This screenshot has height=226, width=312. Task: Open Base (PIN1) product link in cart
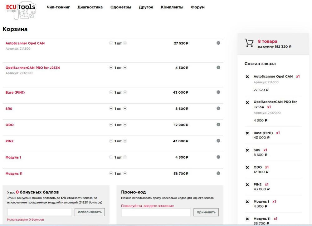(x=15, y=92)
